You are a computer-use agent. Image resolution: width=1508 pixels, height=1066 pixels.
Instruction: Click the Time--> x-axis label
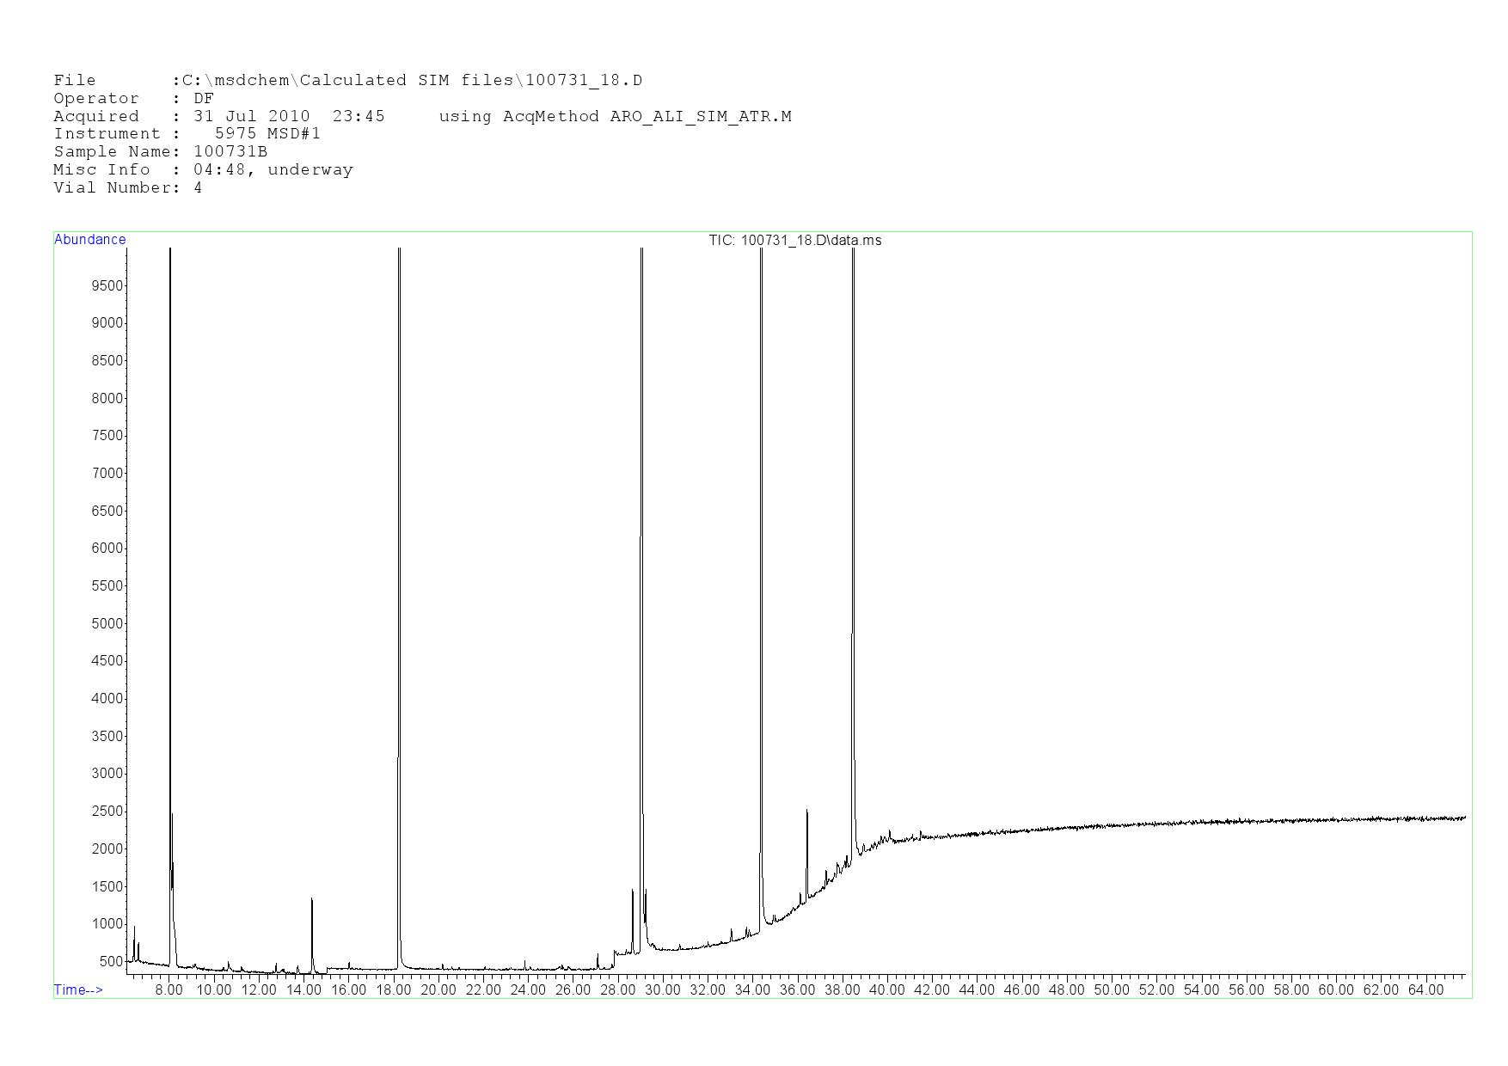(78, 989)
